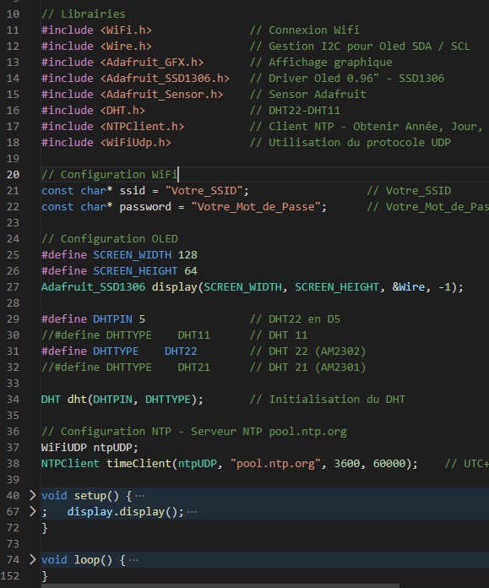This screenshot has height=588, width=489.
Task: Click the ntpUDP declaration on line 37
Action: pos(116,448)
